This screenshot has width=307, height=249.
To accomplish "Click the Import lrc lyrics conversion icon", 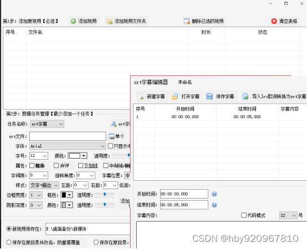I will [x=245, y=96].
